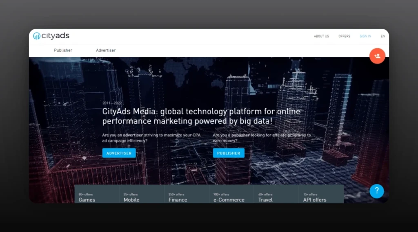Open the ABOUT US page

click(321, 36)
